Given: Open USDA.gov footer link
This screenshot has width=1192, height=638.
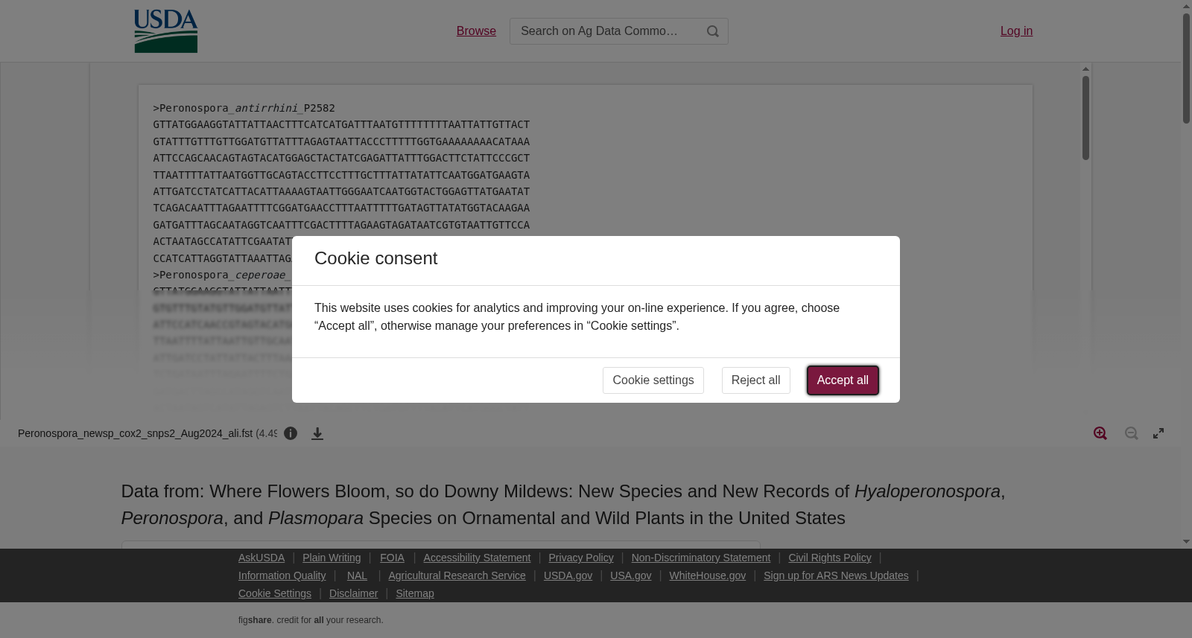Looking at the screenshot, I should tap(568, 575).
